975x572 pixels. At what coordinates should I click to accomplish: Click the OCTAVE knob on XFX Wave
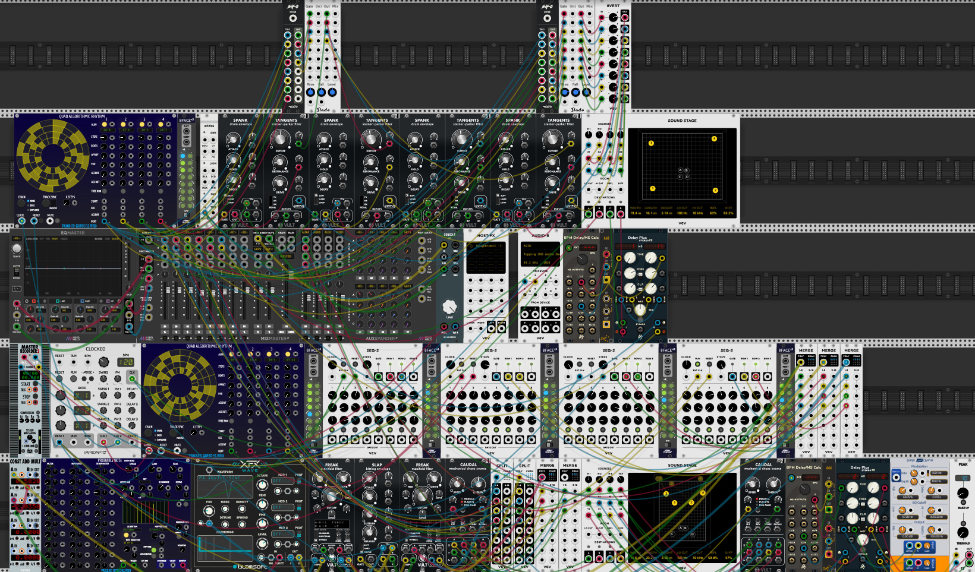262,485
